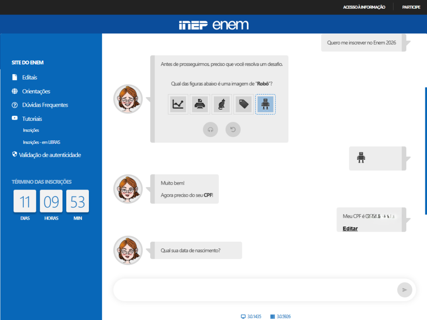Click Editar to change the CPF
The image size is (427, 320).
point(350,229)
